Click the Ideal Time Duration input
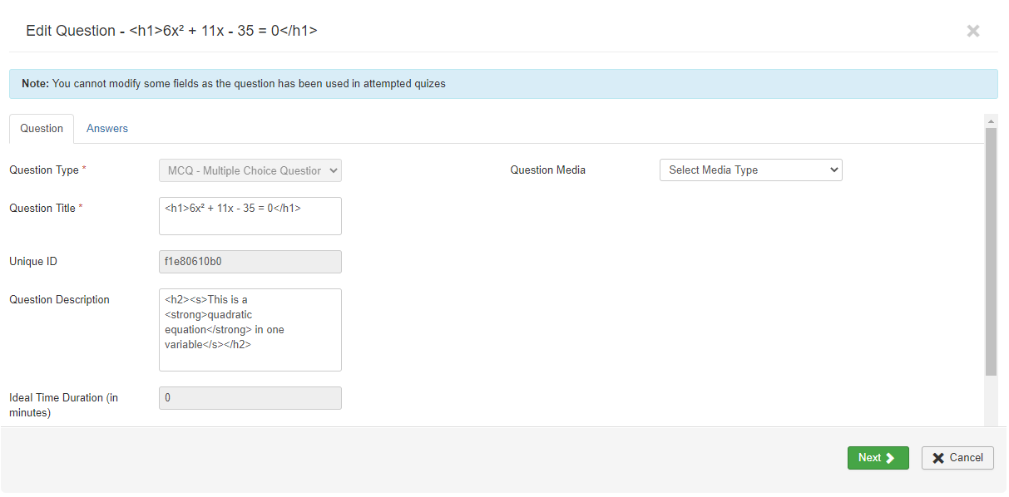This screenshot has height=497, width=1009. coord(250,398)
